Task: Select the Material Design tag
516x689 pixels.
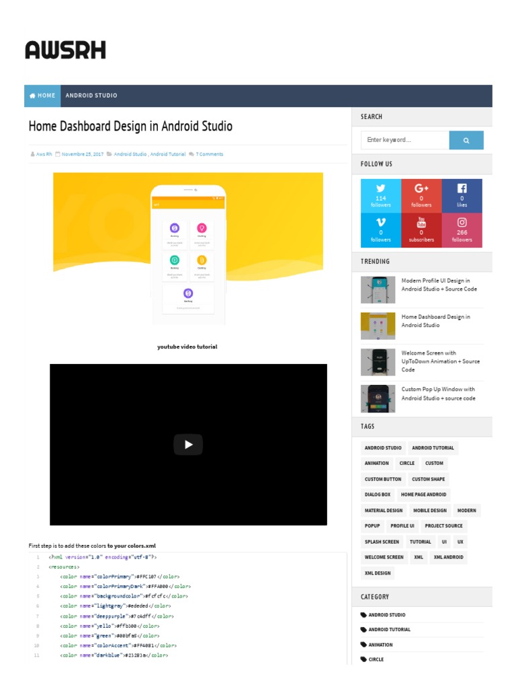Action: pyautogui.click(x=384, y=511)
